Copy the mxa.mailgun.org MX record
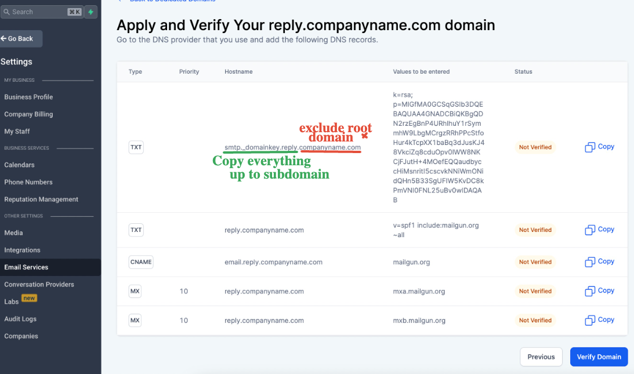 click(x=600, y=291)
